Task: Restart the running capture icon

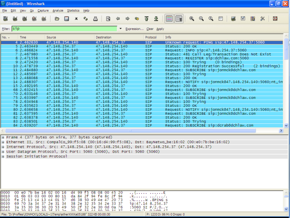Action: 44,19
